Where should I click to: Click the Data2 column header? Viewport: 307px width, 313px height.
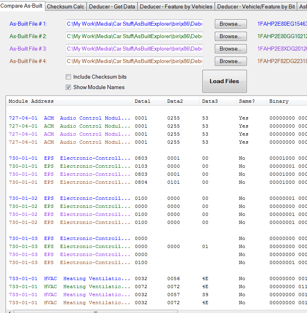182,101
